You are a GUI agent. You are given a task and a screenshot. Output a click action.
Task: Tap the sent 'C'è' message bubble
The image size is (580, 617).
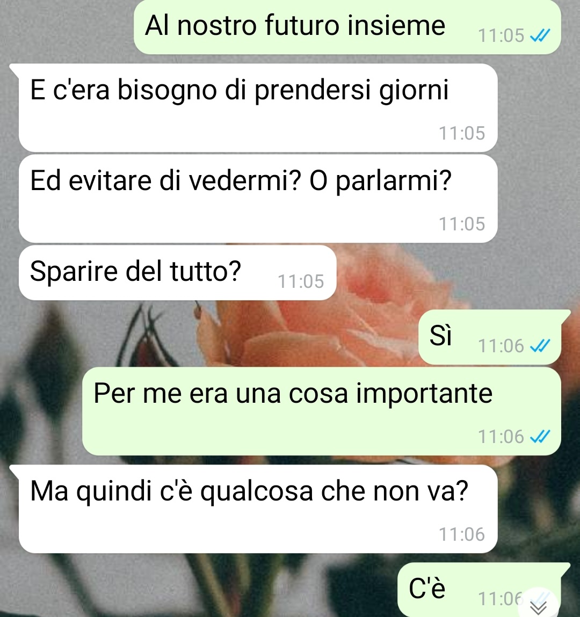479,590
